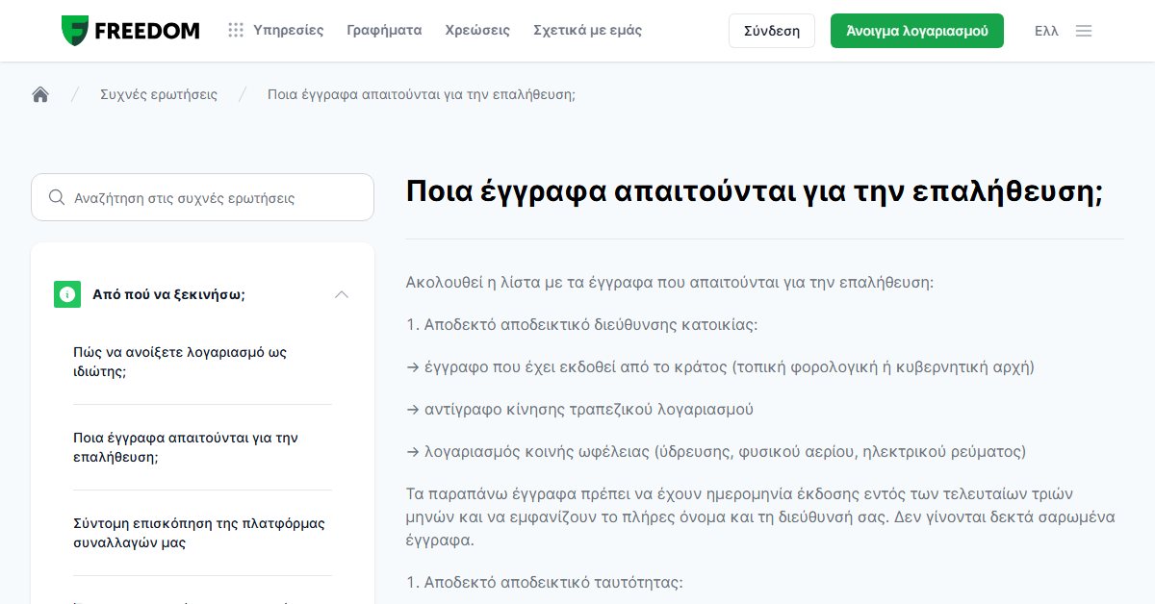1155x604 pixels.
Task: Click the breadcrumb Ποια έγγραφα απαιτούνται για την επαλήθευση
Action: (x=422, y=94)
